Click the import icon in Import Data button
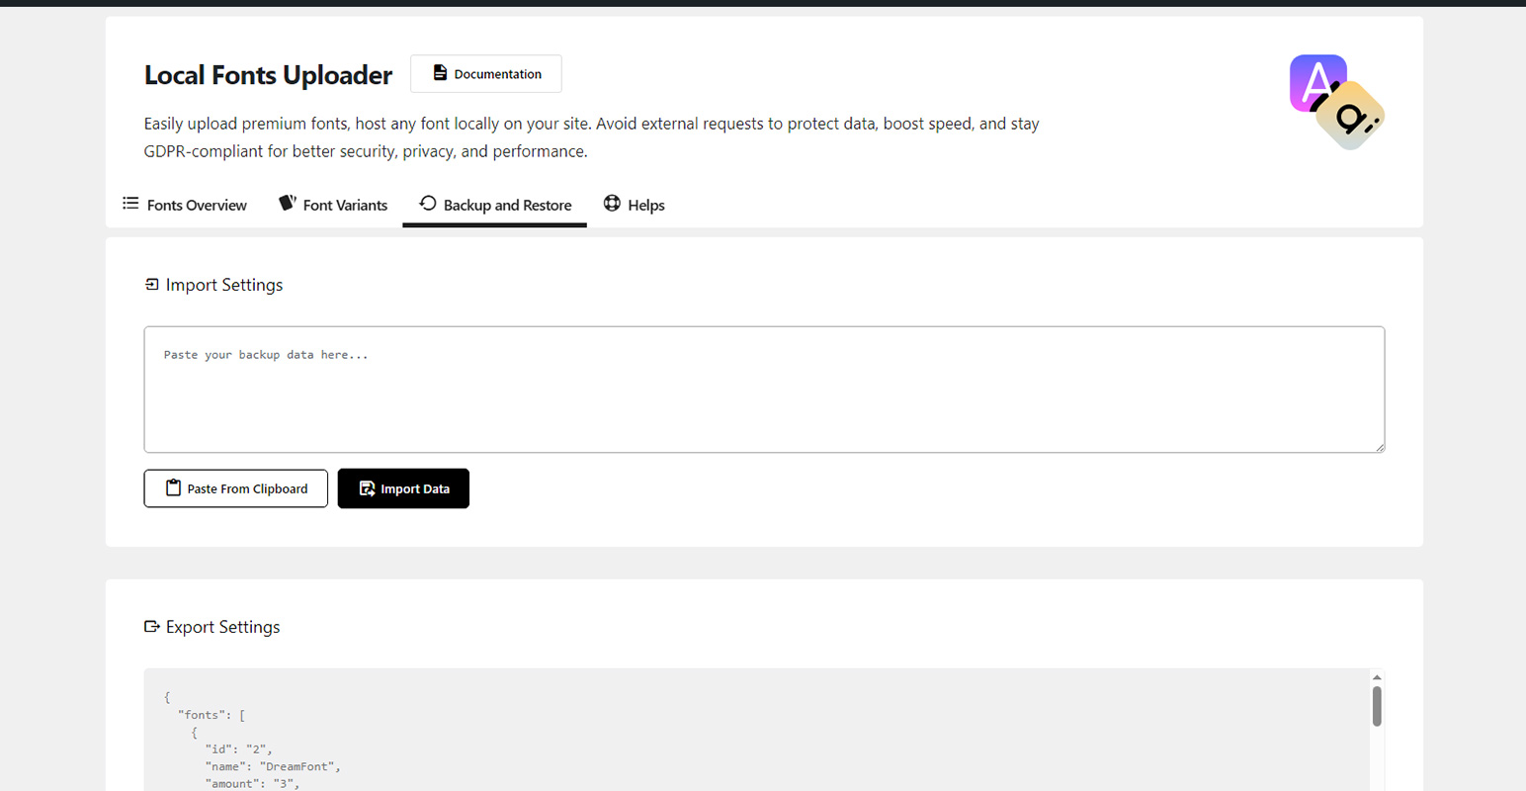 [367, 488]
